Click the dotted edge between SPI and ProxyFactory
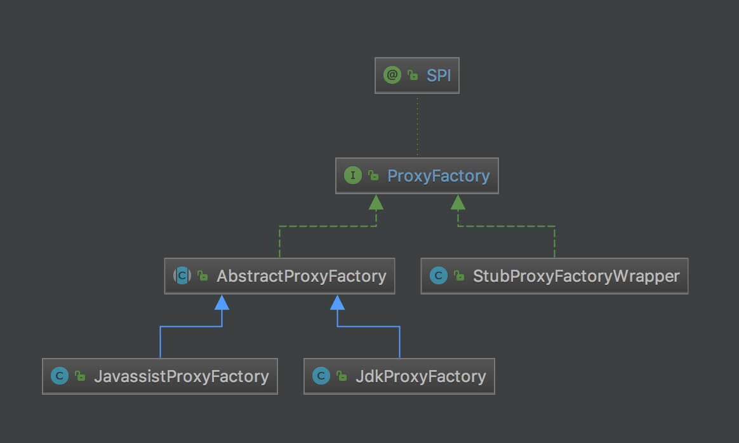The height and width of the screenshot is (443, 739). [417, 126]
